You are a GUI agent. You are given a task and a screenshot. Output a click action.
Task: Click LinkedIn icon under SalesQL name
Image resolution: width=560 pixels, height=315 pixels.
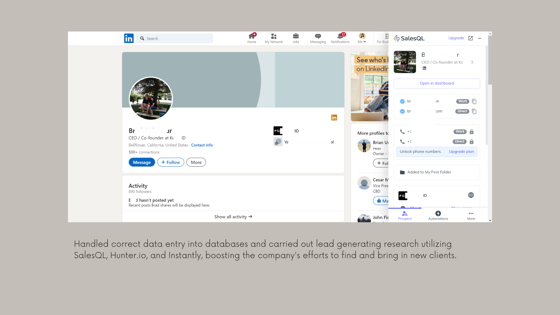point(424,68)
